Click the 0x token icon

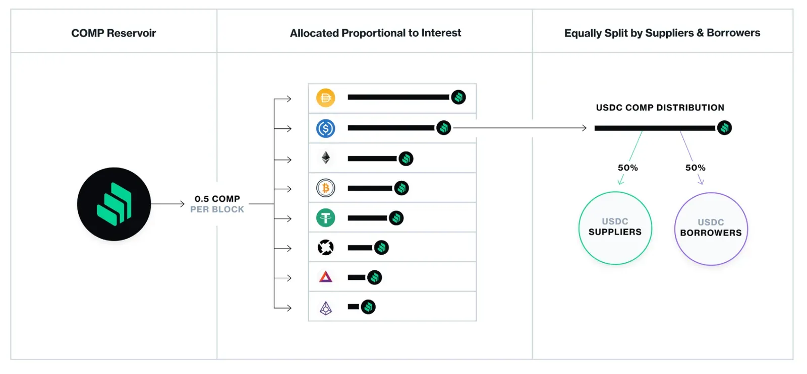tap(326, 247)
